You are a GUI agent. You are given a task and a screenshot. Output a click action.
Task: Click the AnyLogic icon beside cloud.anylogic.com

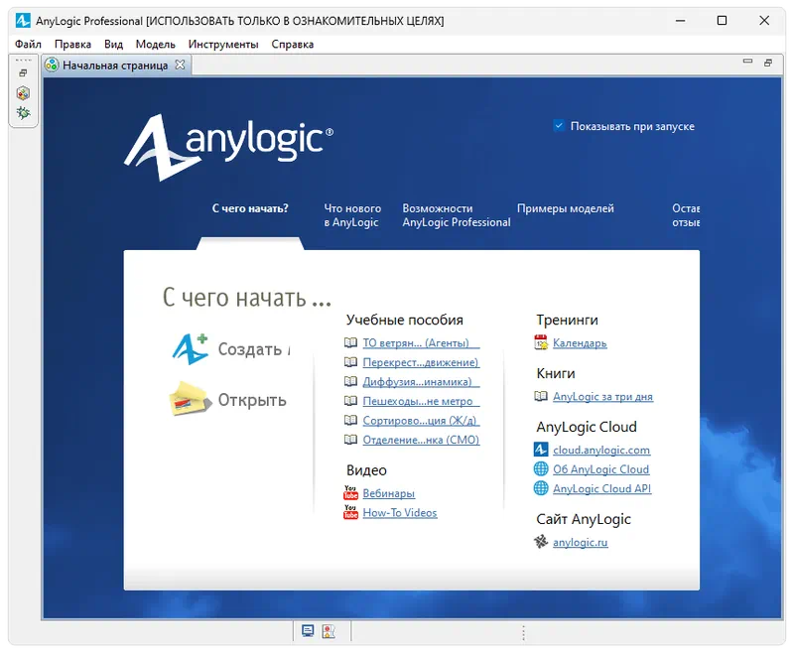[541, 450]
